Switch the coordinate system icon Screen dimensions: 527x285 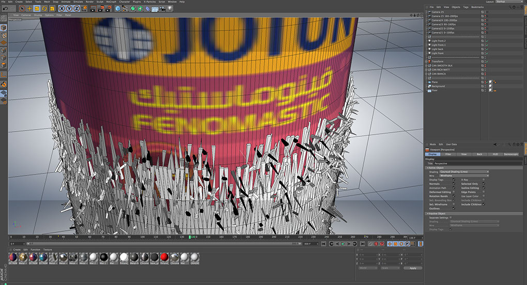coord(84,8)
